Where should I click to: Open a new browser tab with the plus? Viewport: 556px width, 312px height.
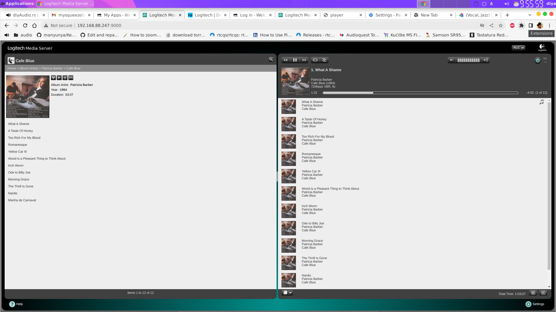(x=507, y=15)
